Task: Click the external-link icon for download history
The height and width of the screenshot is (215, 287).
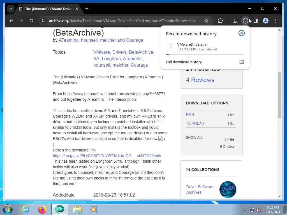Action: click(x=241, y=62)
